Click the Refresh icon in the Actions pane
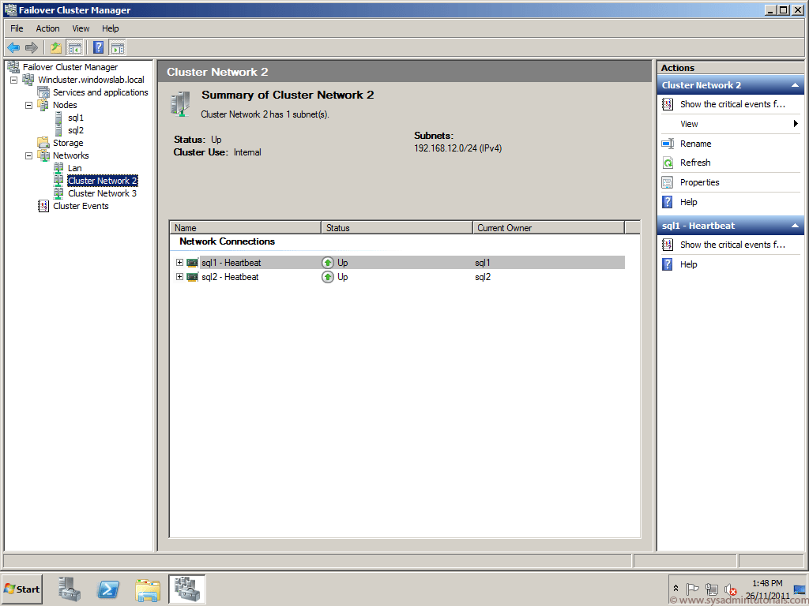Screen dimensions: 809x606 pos(668,163)
